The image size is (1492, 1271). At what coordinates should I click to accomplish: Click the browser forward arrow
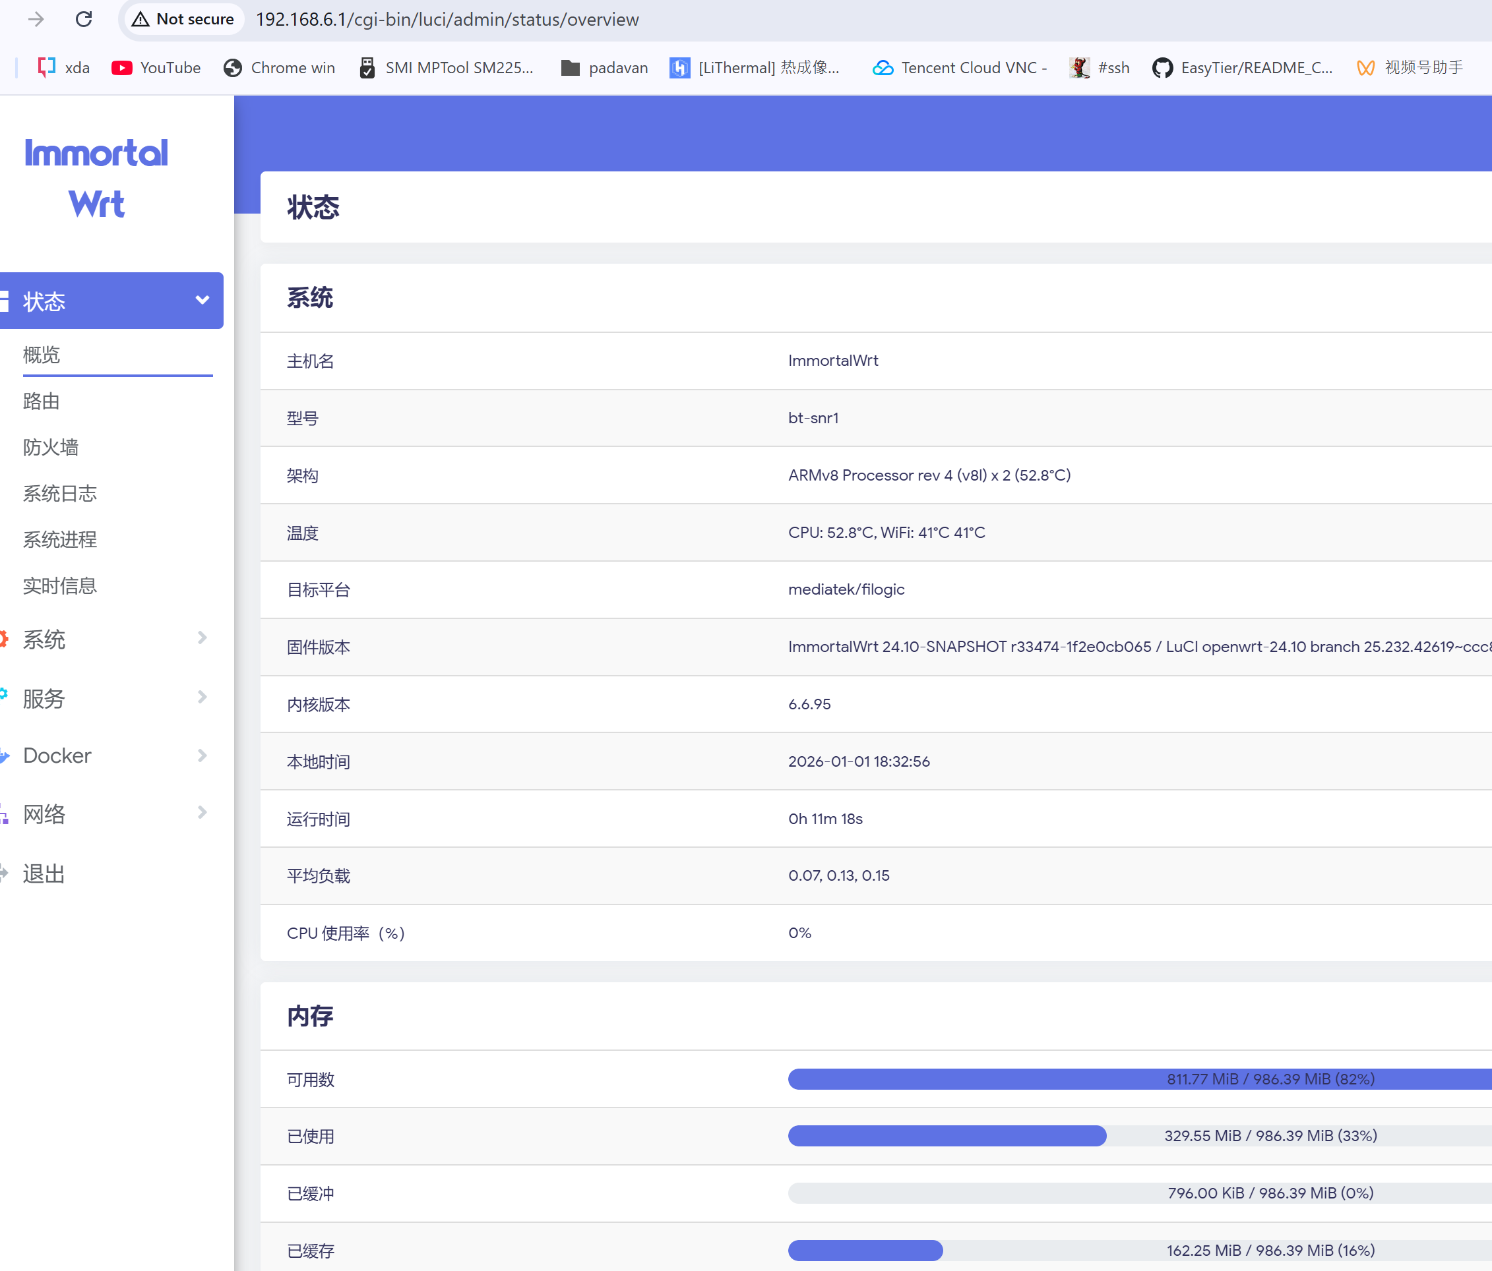pyautogui.click(x=36, y=19)
